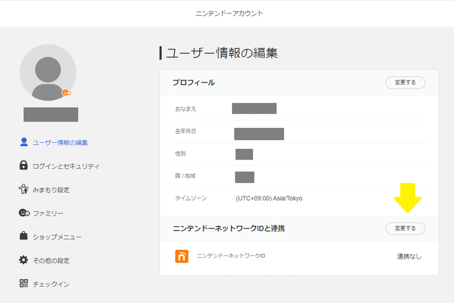Click the ニンテンドーネットワークIDと連携 section heading

229,228
